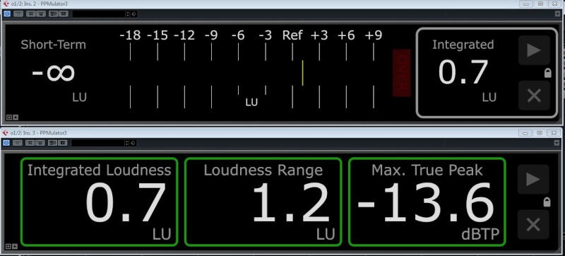565x256 pixels.
Task: Click the yellow level marker on the meter
Action: [x=303, y=73]
